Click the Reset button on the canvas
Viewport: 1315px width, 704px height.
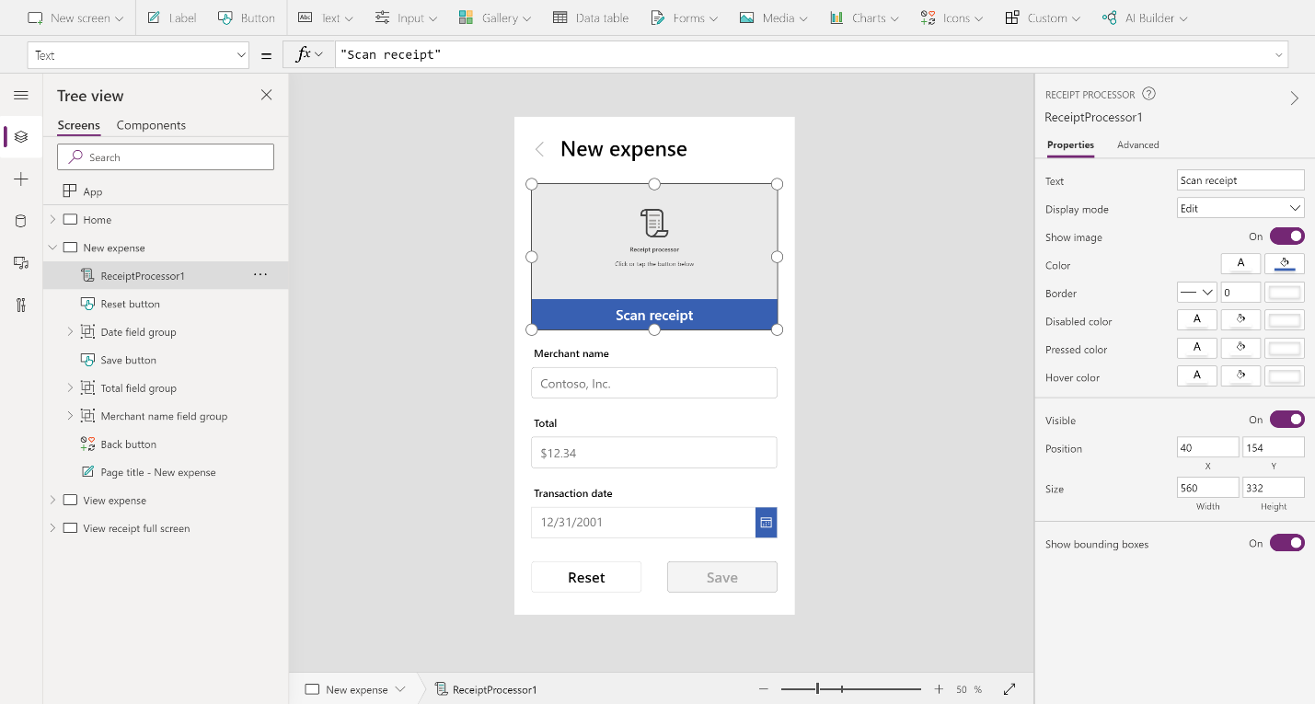coord(586,577)
